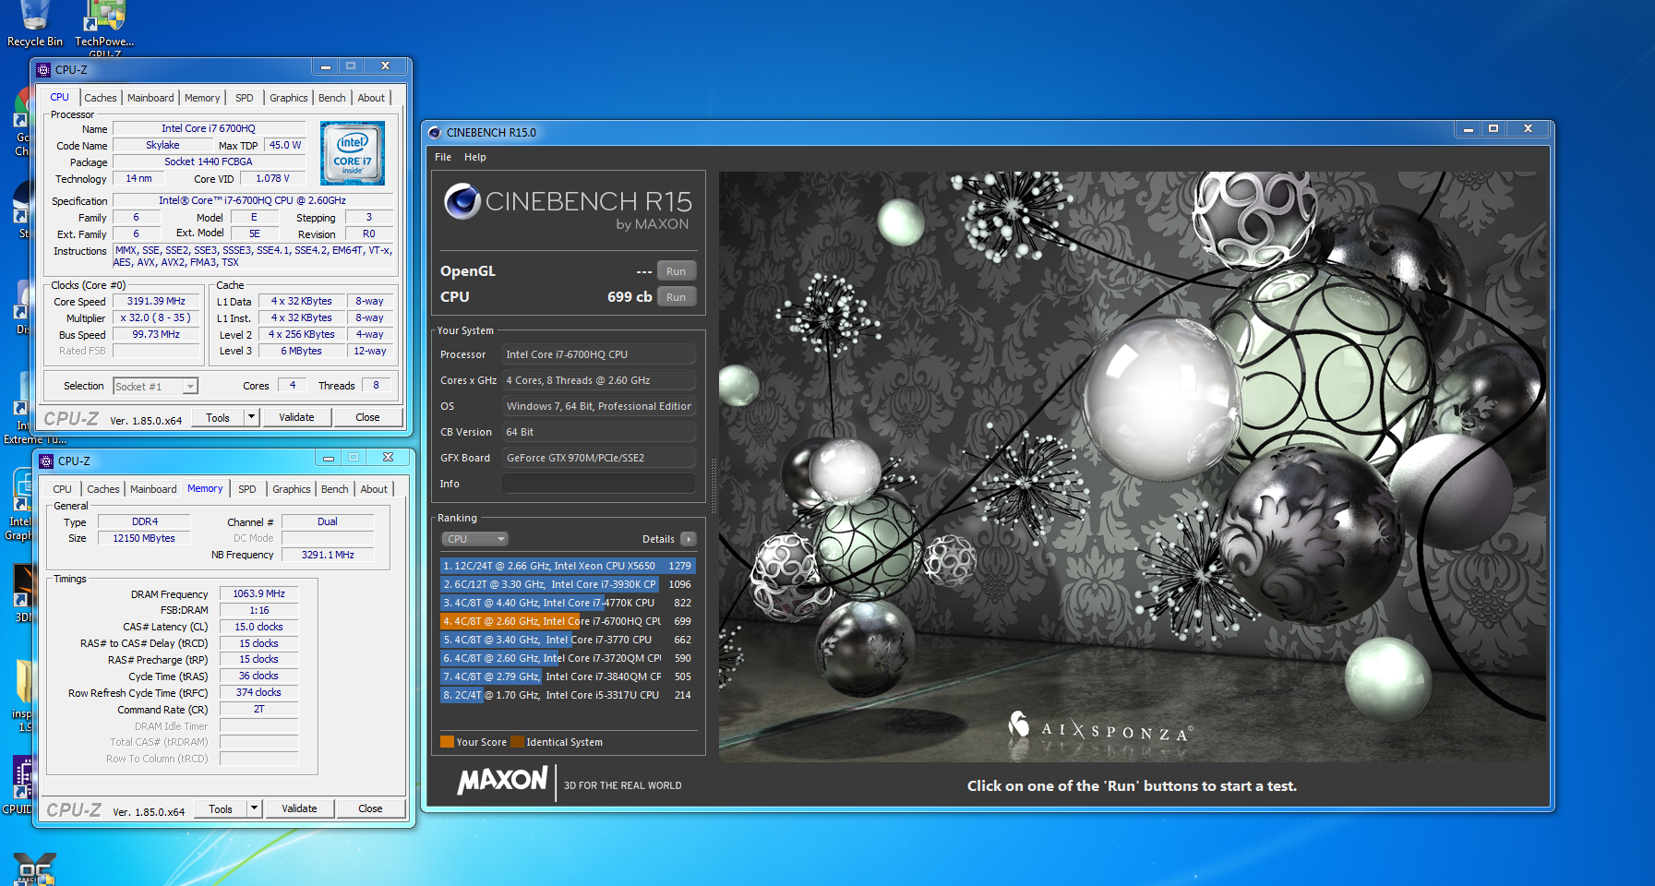Switch to Caches tab in top CPU-Z window

[x=101, y=98]
